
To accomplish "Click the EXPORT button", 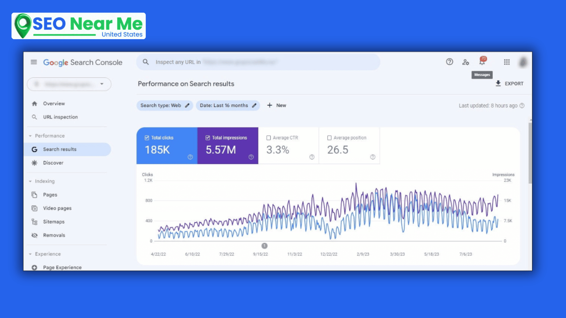I will coord(509,84).
